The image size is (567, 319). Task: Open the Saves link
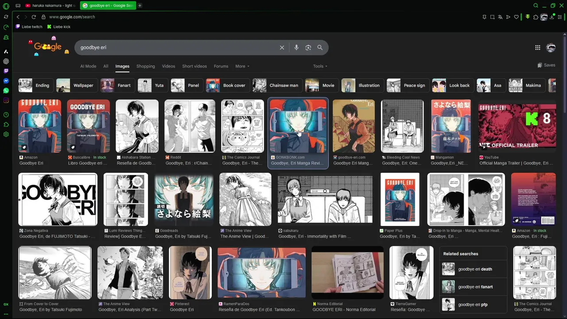click(546, 65)
